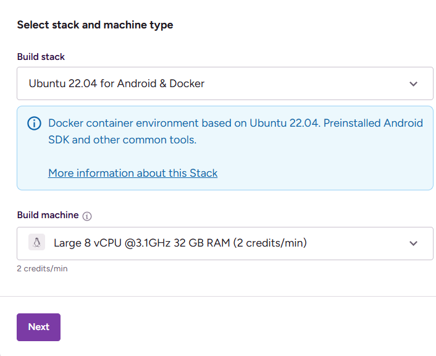Click the Linux penguin icon in Build machine field
Image resolution: width=436 pixels, height=356 pixels.
37,243
